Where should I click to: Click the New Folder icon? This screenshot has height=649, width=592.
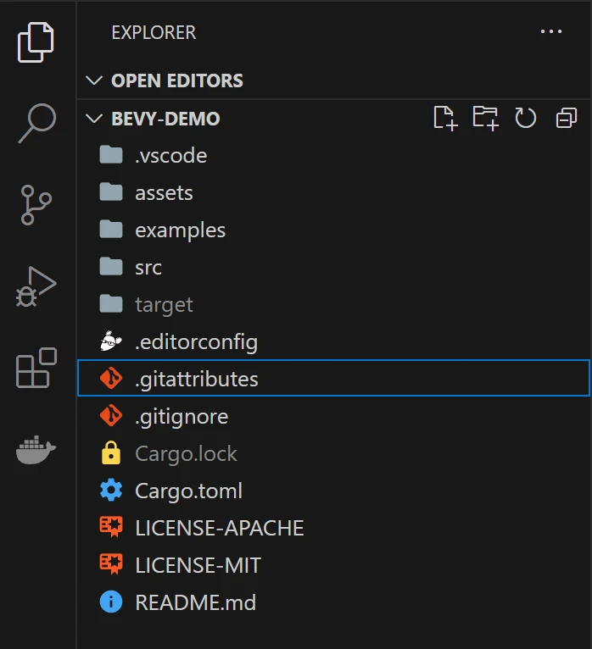(485, 119)
